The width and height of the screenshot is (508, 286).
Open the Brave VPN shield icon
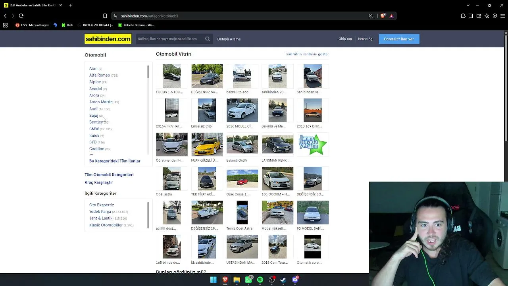(x=495, y=16)
